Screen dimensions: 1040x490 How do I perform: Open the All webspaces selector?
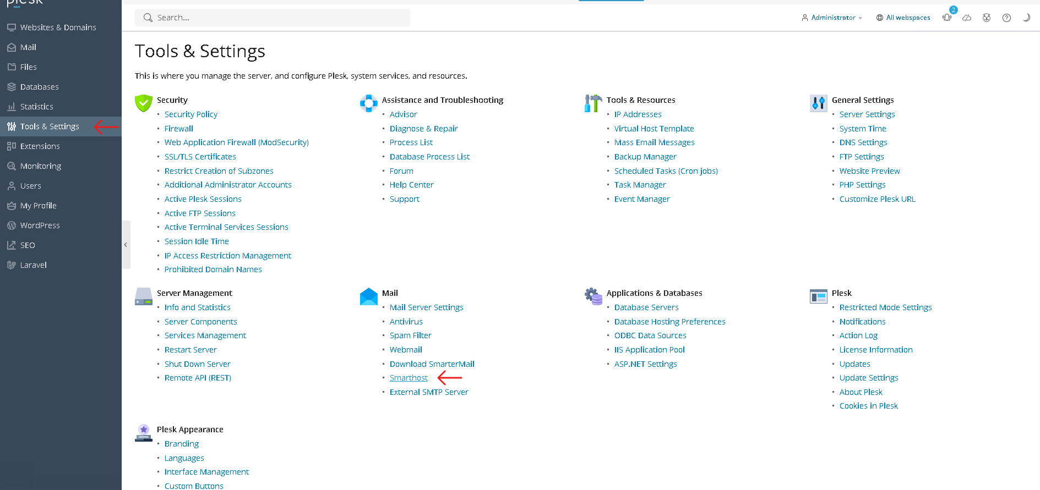(x=903, y=18)
